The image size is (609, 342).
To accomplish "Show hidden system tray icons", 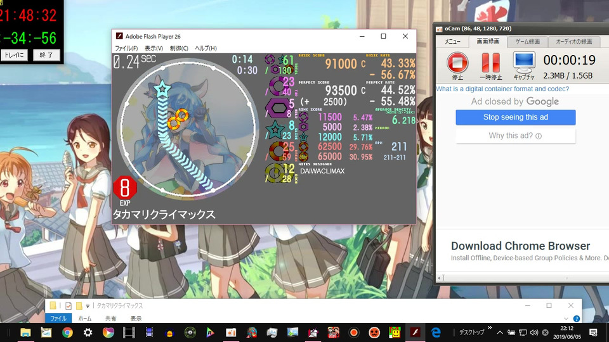I will coord(500,332).
